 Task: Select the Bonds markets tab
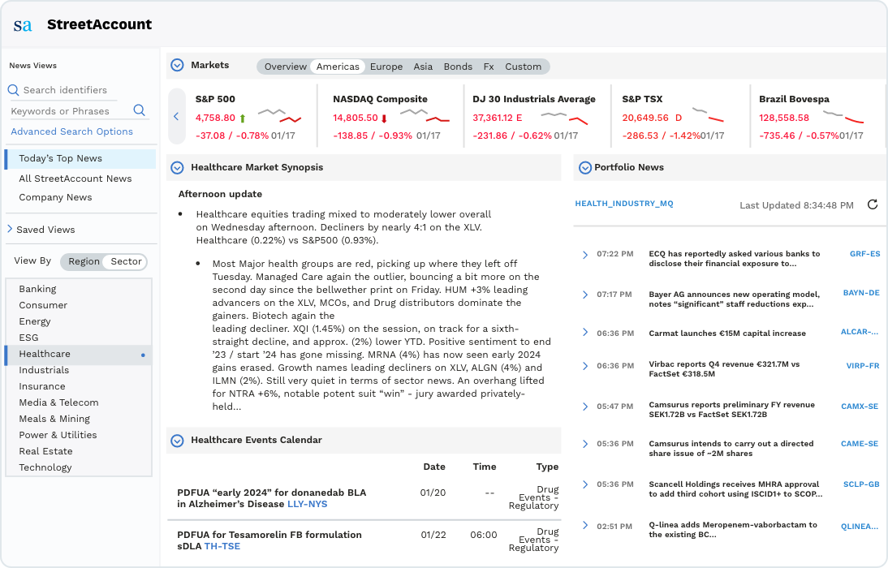pyautogui.click(x=458, y=67)
